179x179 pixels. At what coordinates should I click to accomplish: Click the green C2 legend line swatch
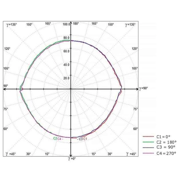(x=149, y=142)
